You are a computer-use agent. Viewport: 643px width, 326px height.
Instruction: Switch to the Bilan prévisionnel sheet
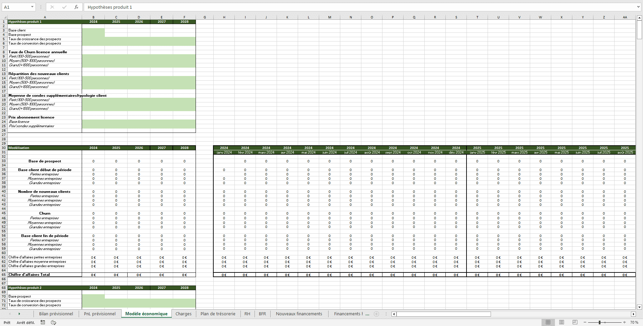(x=56, y=314)
